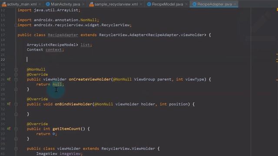This screenshot has height=156, width=278.
Task: Collapse the import block fold marker
Action: click(16, 25)
